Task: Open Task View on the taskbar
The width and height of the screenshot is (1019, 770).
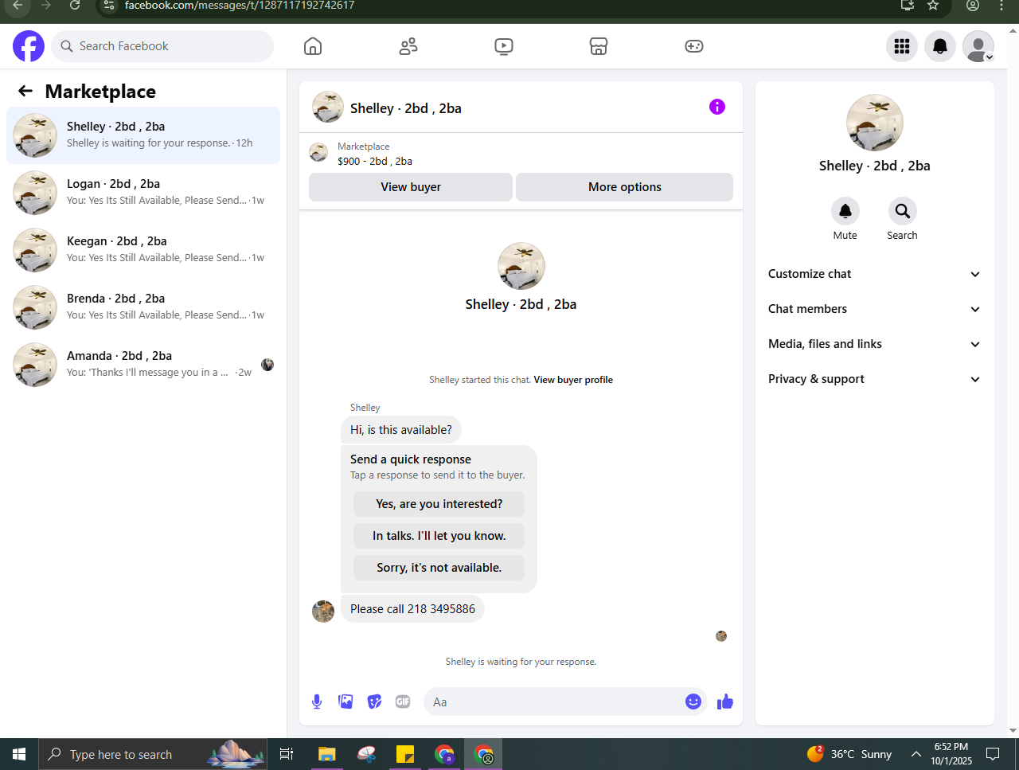Action: pos(287,754)
